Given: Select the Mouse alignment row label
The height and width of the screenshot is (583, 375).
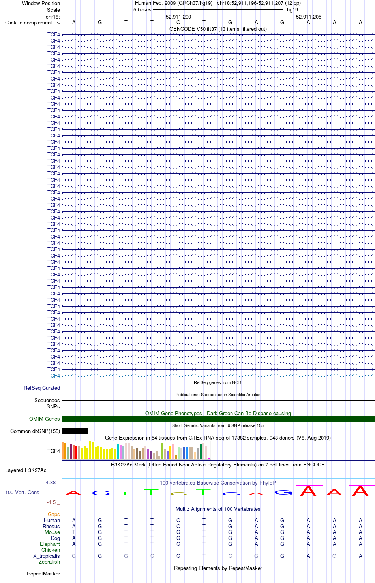Looking at the screenshot, I should tap(52, 532).
